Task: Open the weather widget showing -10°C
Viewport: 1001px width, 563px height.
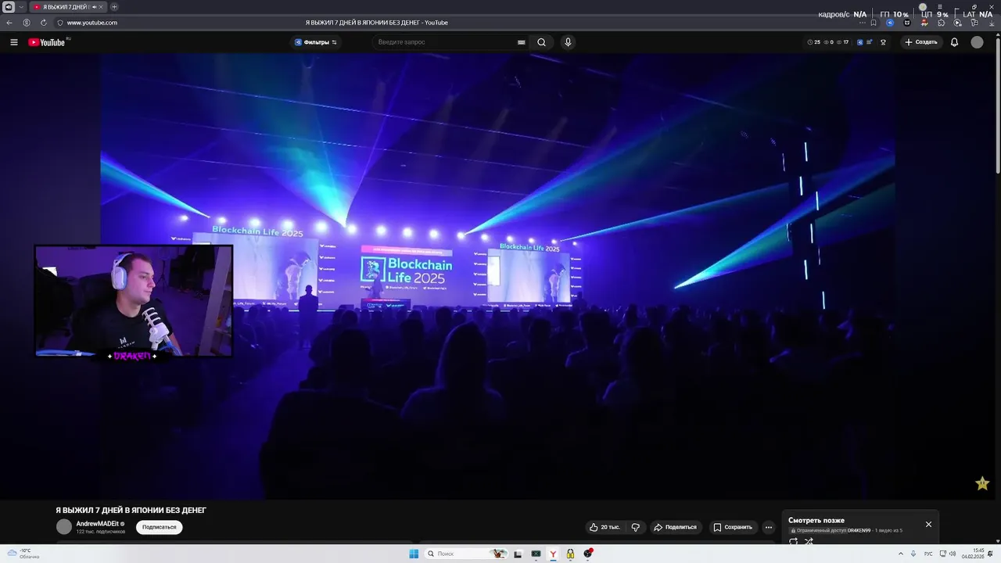Action: (23, 554)
